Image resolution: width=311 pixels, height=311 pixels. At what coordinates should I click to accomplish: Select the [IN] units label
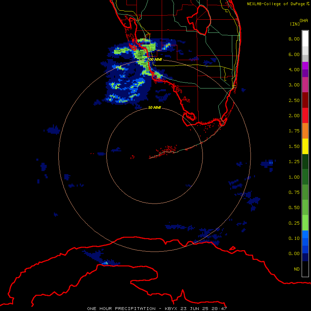(295, 24)
